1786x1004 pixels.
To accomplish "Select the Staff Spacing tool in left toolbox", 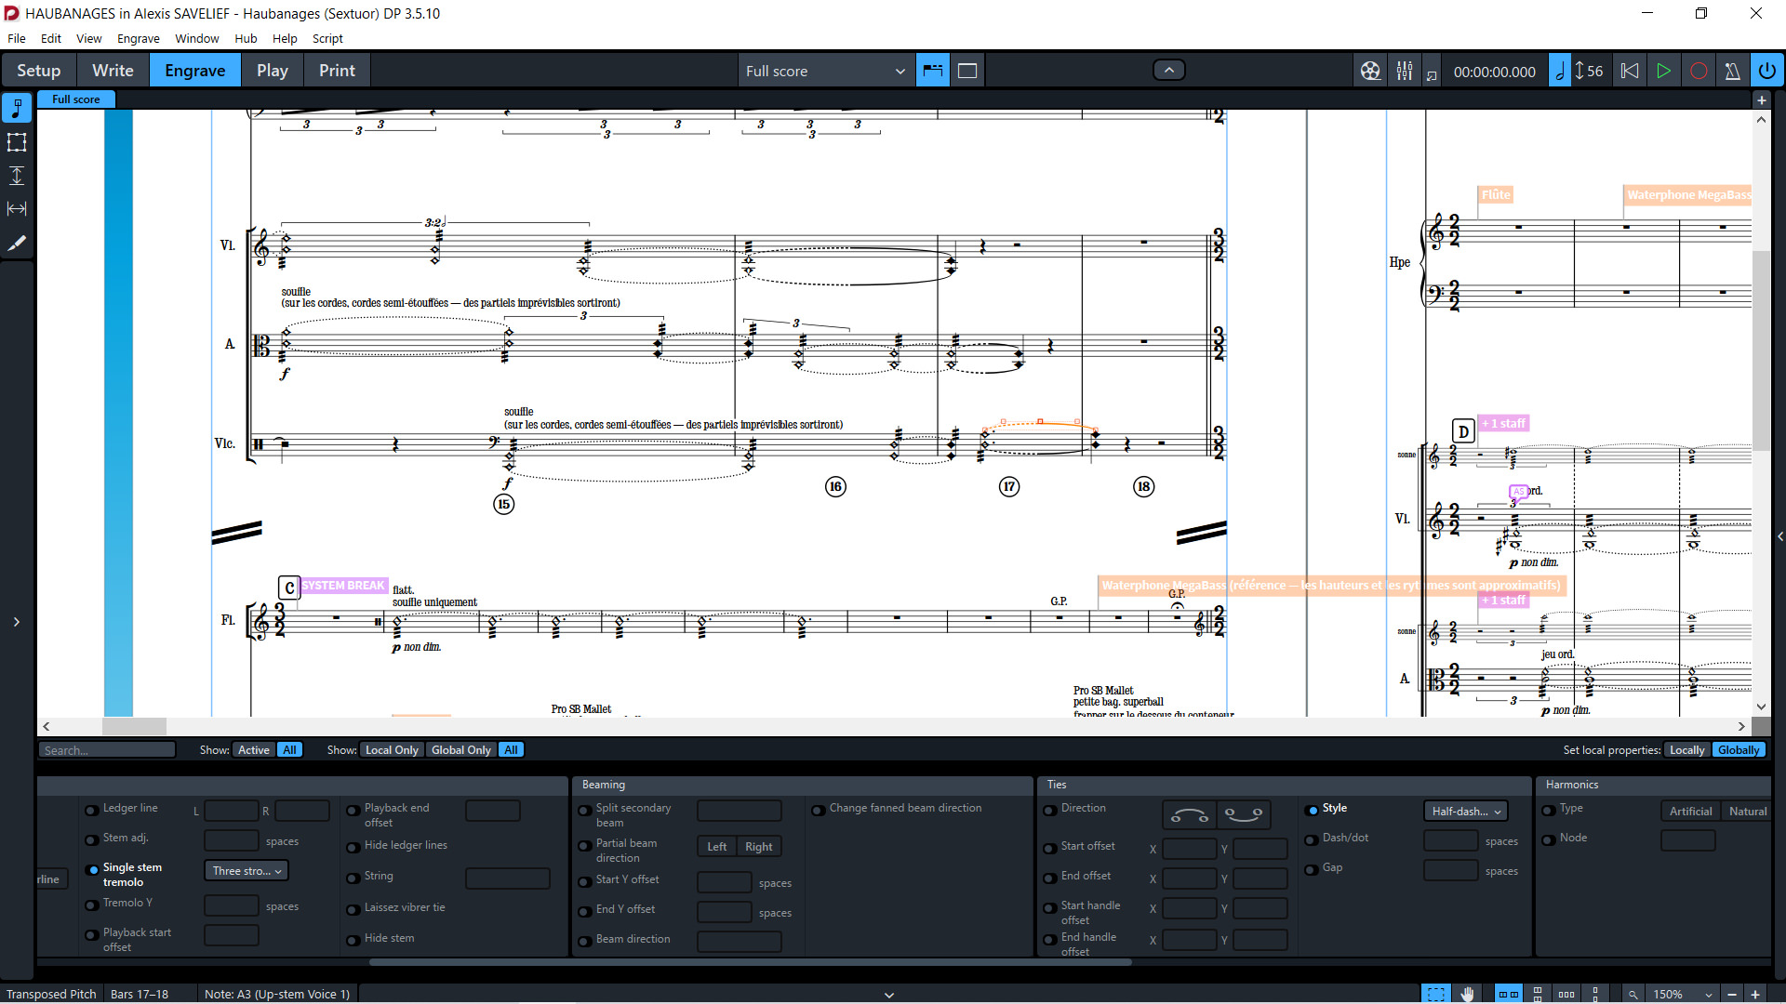I will tap(17, 176).
